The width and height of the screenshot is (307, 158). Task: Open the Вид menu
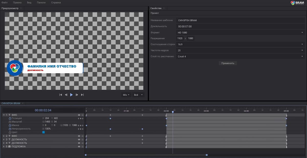(29, 3)
